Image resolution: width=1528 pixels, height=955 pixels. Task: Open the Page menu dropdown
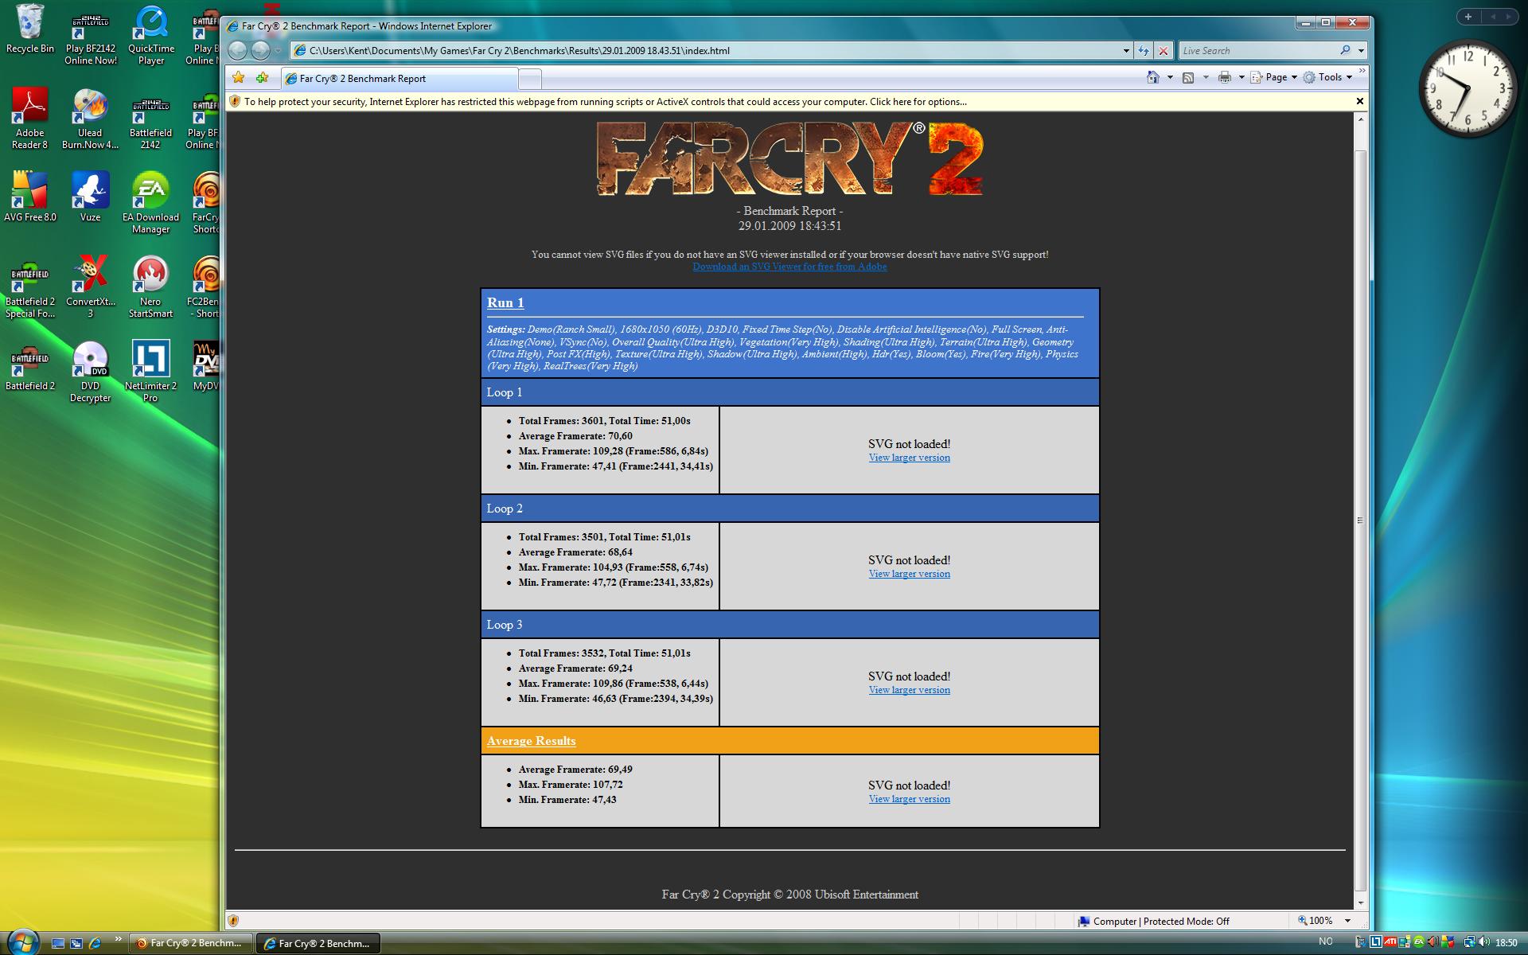tap(1273, 77)
